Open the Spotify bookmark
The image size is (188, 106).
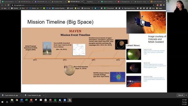click(70, 8)
